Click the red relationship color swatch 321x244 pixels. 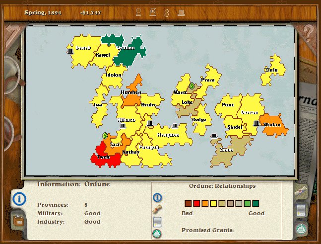click(x=196, y=203)
